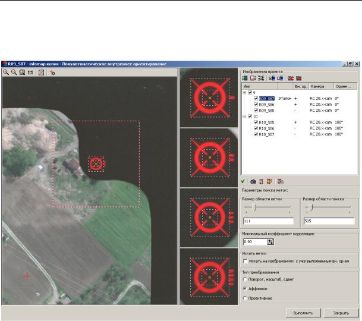Click the mark area size field showing 111
This screenshot has width=362, height=321.
pos(268,221)
